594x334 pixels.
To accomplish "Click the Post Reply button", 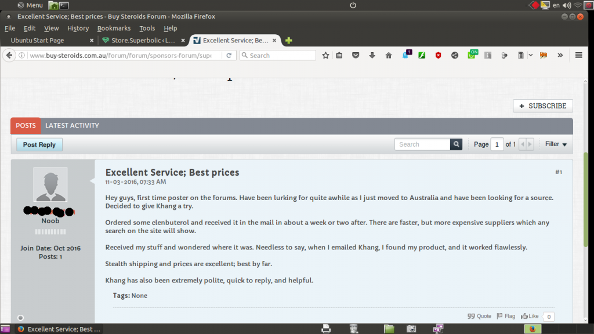I will [x=39, y=145].
